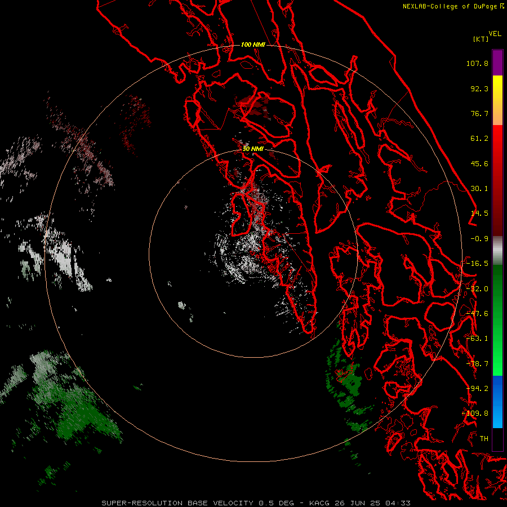The image size is (507, 507).
Task: Click the -78.7 velocity scale value
Action: (x=477, y=364)
